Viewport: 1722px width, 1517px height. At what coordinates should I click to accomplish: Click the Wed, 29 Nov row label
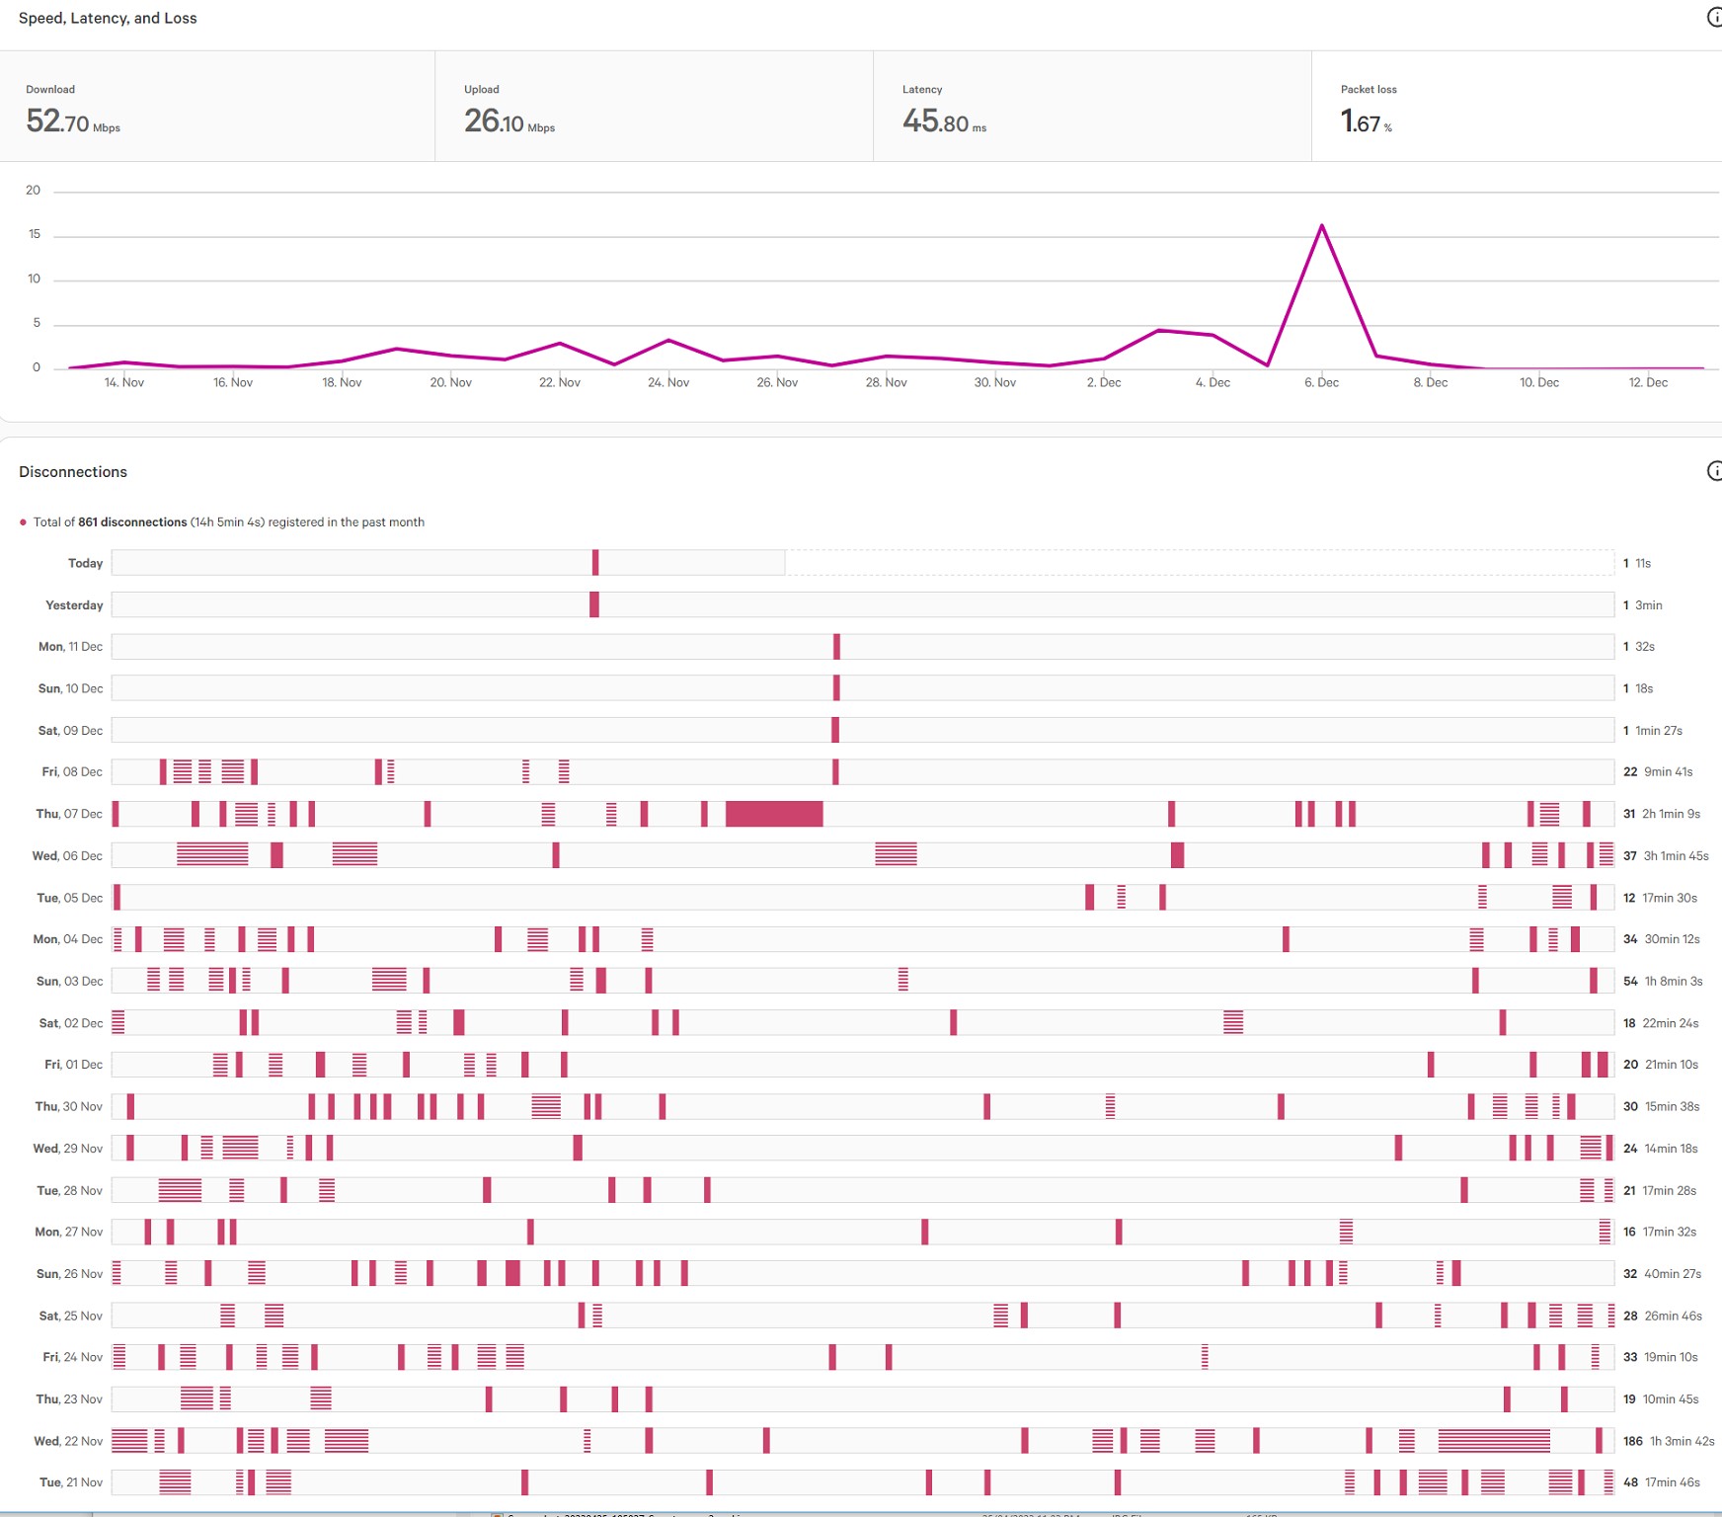pyautogui.click(x=68, y=1149)
